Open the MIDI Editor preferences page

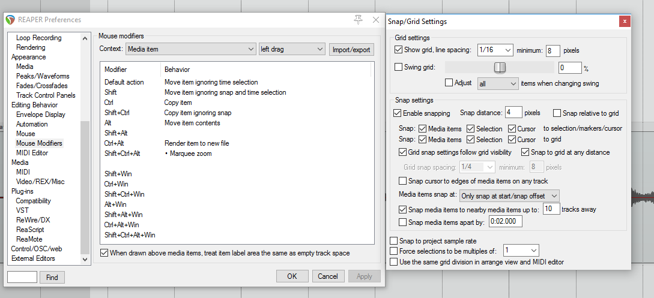[32, 153]
